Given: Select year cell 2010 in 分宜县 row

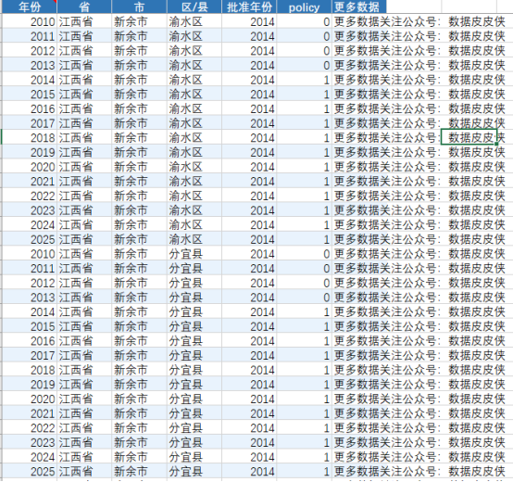Looking at the screenshot, I should (x=30, y=254).
